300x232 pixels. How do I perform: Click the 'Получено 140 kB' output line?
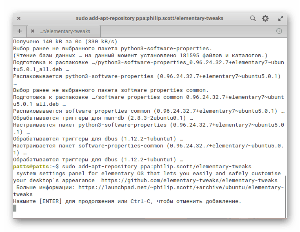(x=65, y=41)
